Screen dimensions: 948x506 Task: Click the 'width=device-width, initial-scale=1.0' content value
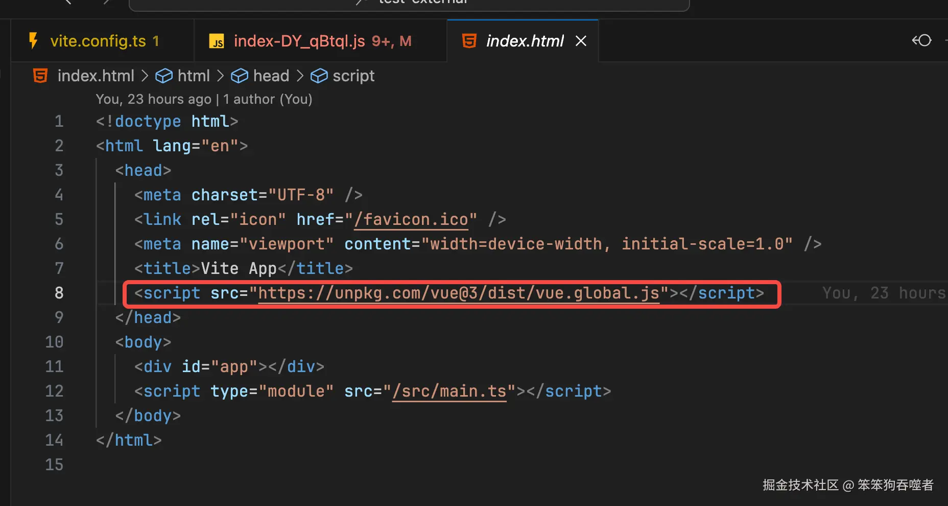(x=607, y=244)
